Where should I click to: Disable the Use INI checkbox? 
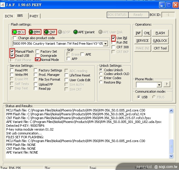click(114, 38)
